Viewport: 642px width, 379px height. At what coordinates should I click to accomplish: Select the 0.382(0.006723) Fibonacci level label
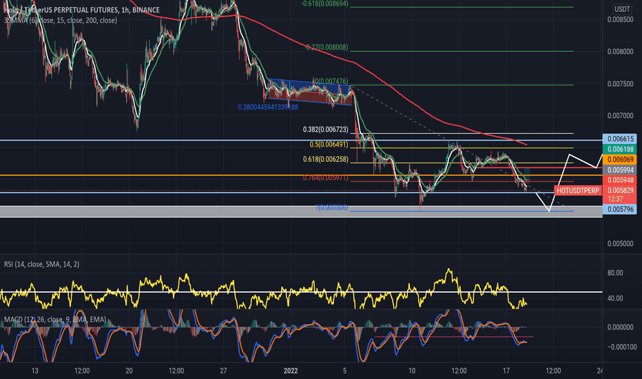(x=326, y=130)
